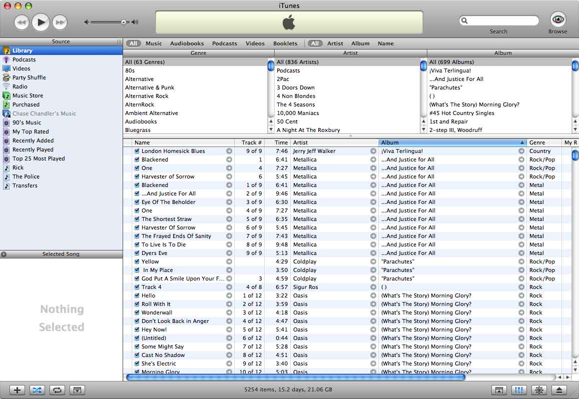The image size is (579, 399).
Task: Sort by the Name column header
Action: click(x=183, y=142)
